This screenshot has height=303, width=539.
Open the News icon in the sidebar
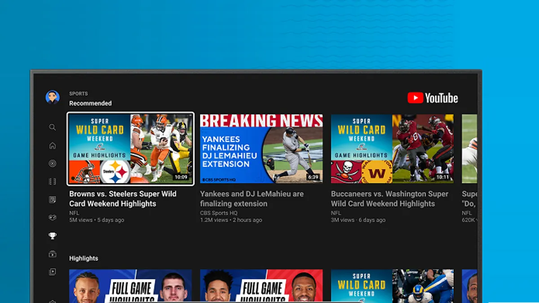[53, 200]
